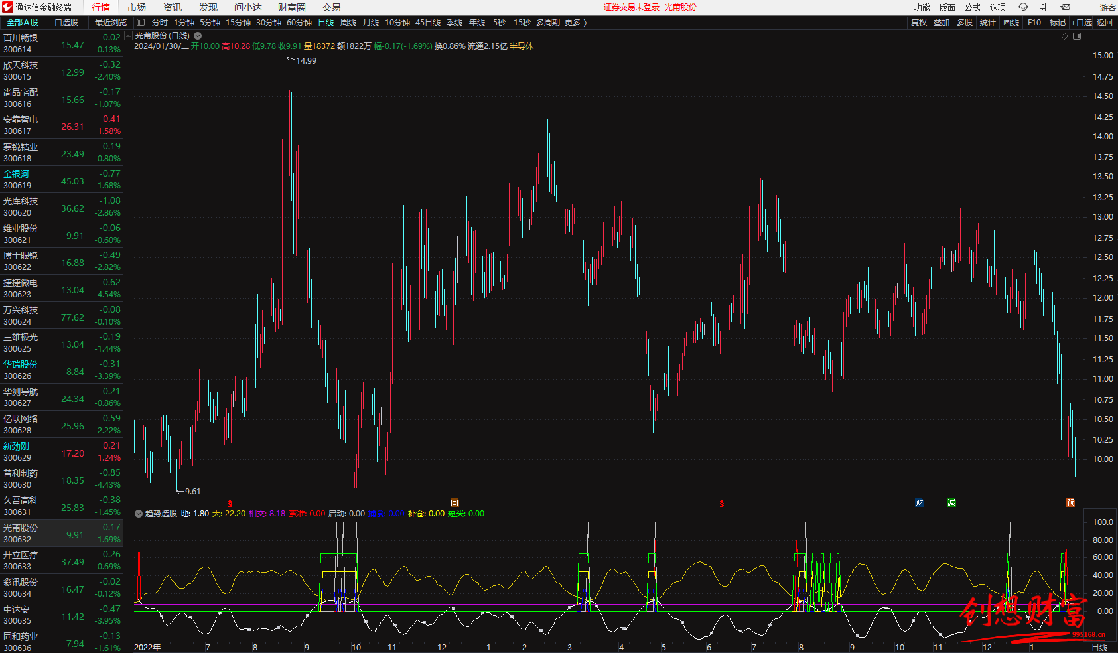Click the 标记 button
The width and height of the screenshot is (1118, 653).
tap(1057, 23)
